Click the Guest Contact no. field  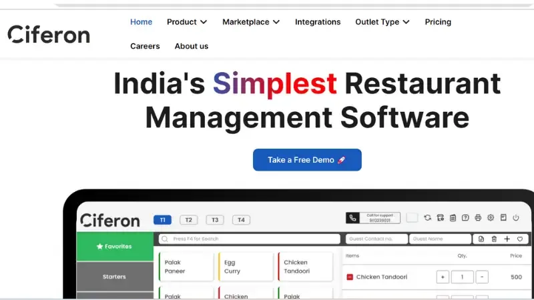point(376,239)
